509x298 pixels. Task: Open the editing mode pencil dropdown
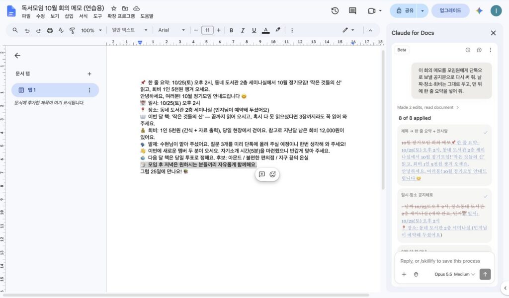pyautogui.click(x=348, y=30)
